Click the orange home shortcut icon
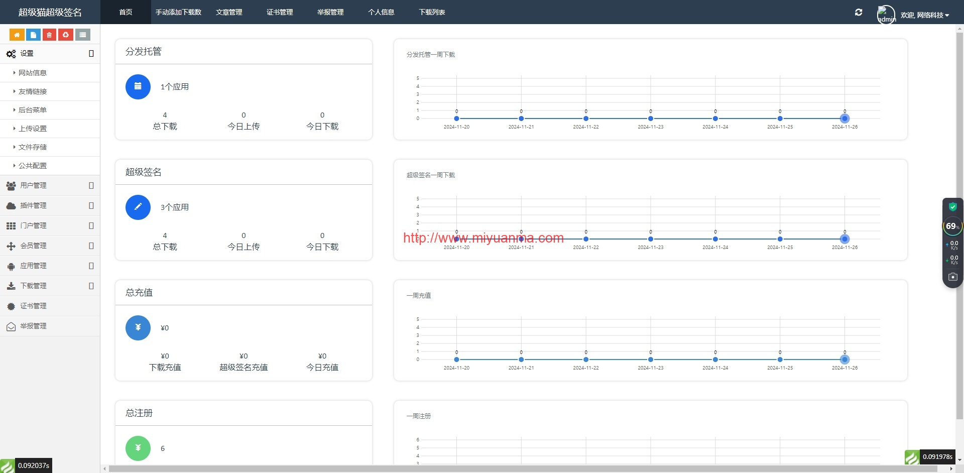 click(x=17, y=35)
